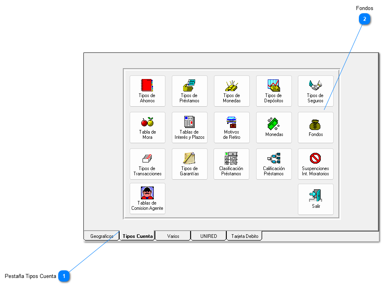Open Tipos de Seguros handshake icon
The image size is (383, 286).
point(316,85)
